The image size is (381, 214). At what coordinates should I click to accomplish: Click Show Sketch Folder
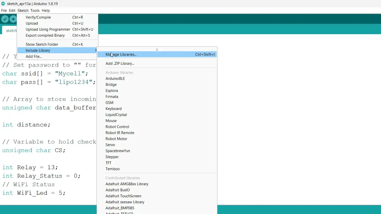(x=57, y=44)
